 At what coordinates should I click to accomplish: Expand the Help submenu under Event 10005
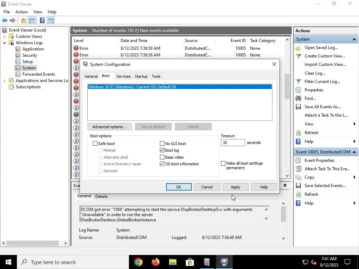pos(354,203)
